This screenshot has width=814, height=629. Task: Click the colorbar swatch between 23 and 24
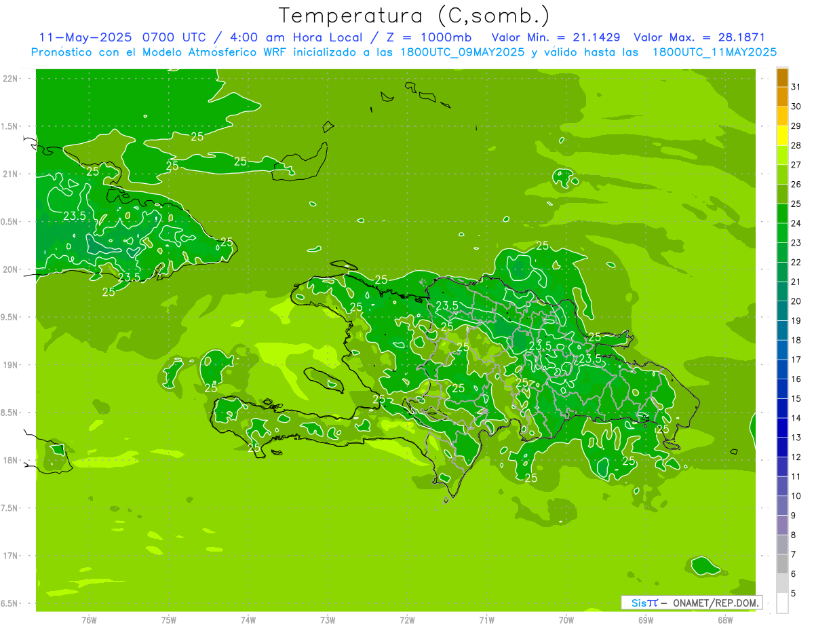coord(782,233)
